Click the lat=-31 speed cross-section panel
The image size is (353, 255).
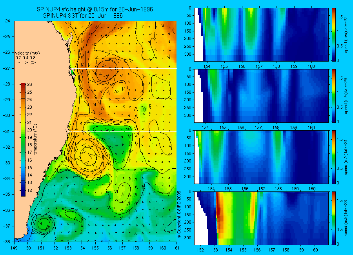coord(261,157)
